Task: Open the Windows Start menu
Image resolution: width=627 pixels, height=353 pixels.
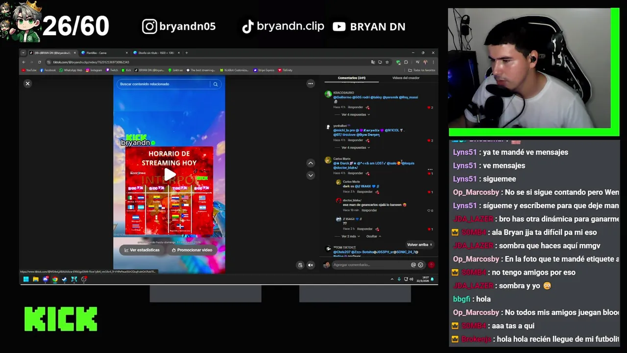Action: (x=26, y=279)
